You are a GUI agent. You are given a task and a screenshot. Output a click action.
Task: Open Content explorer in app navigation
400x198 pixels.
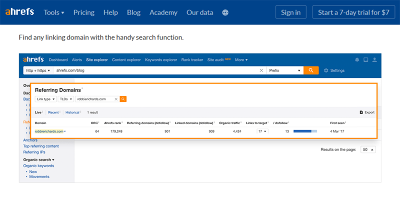[126, 60]
